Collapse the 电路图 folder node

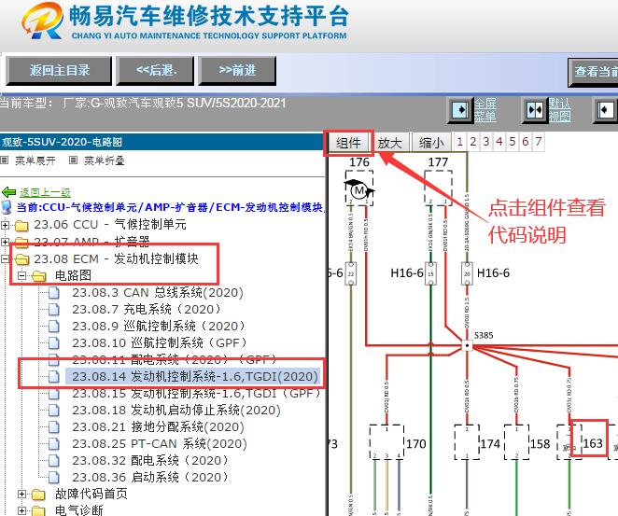coord(22,275)
